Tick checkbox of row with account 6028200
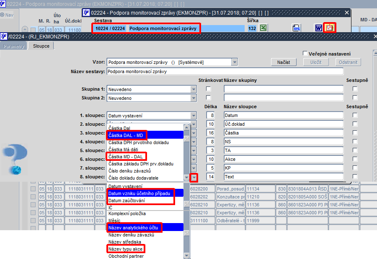Viewport: 377px width, 259px height. tap(33, 189)
